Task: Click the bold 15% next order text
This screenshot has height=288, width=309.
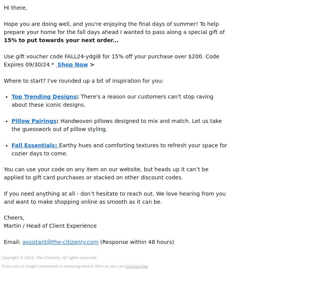Action: coord(61,41)
